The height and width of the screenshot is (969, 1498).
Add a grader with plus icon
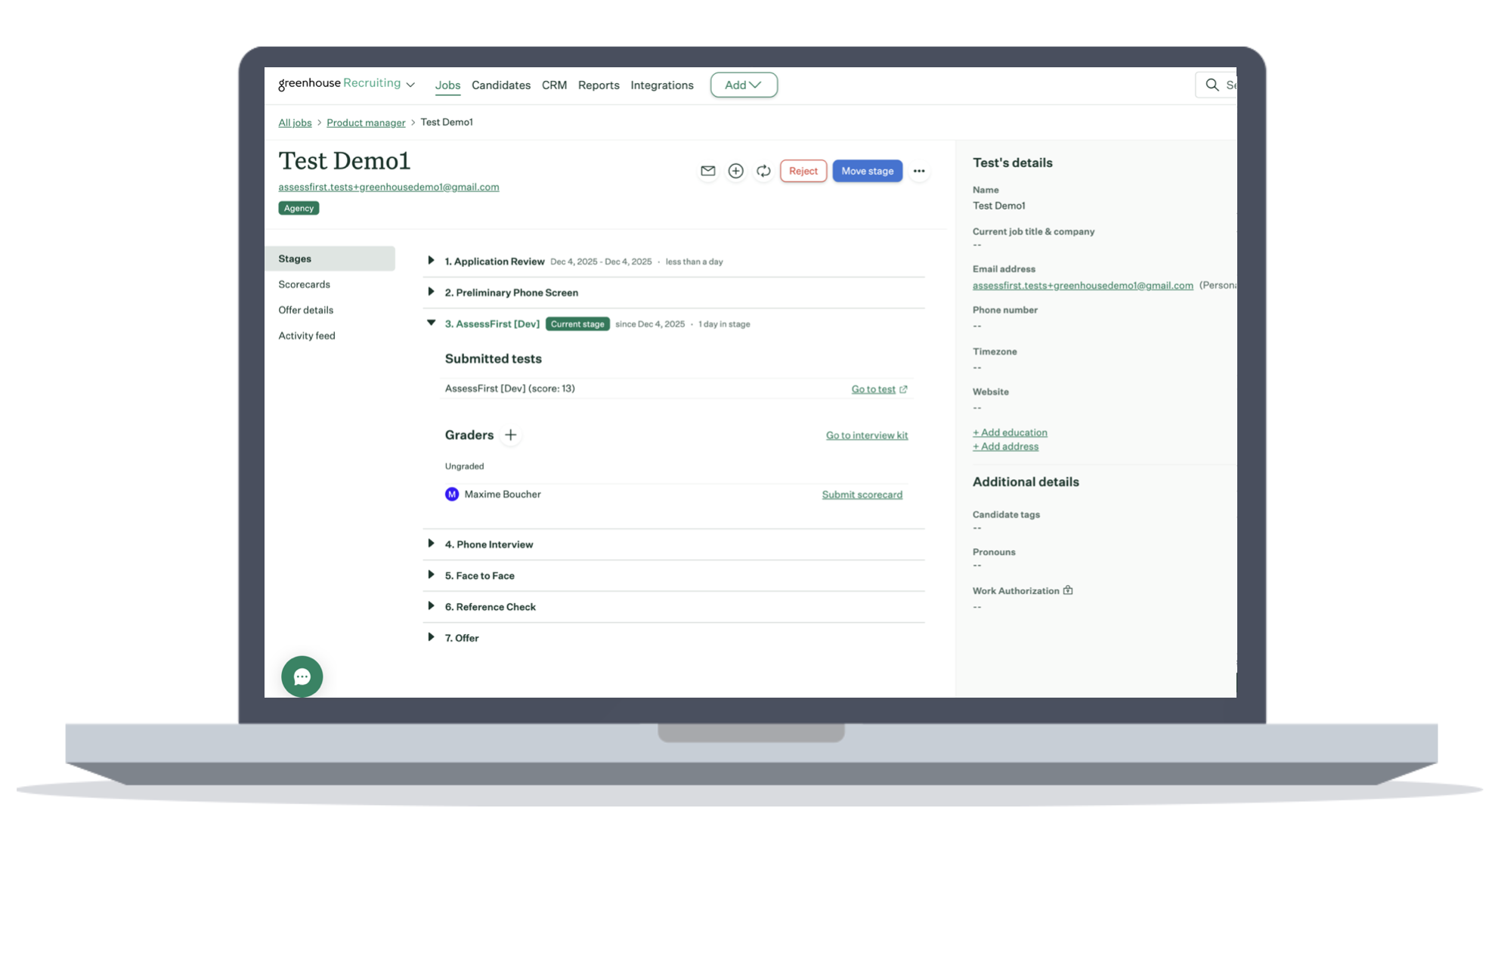pos(511,435)
